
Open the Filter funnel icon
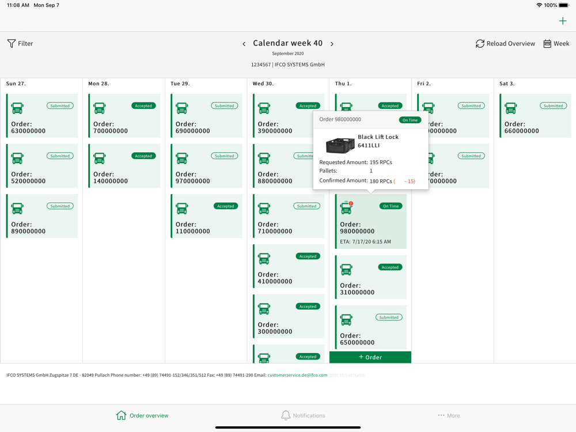pyautogui.click(x=12, y=43)
